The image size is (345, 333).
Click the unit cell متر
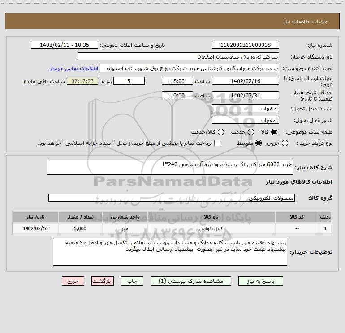[x=125, y=228]
